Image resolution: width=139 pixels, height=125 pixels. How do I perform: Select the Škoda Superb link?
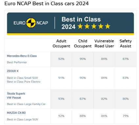16,93
